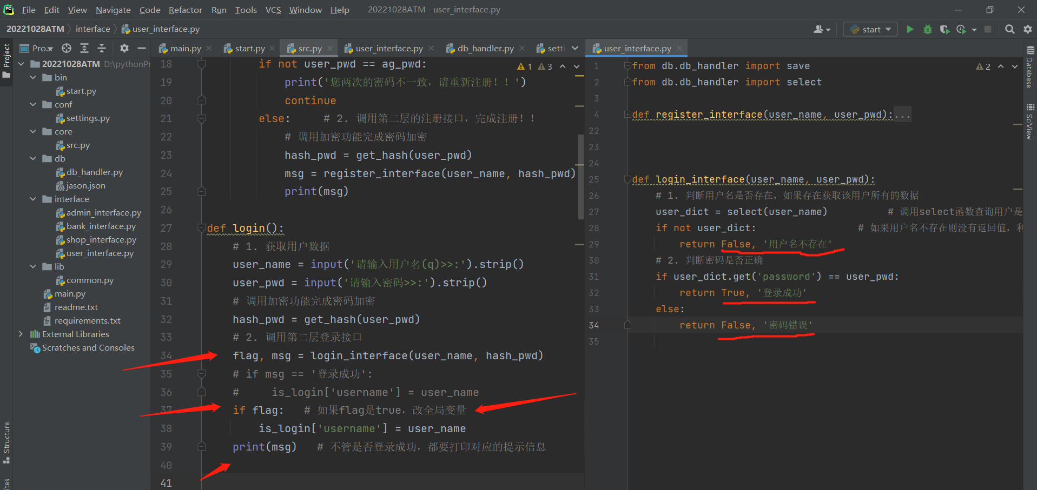
Task: Click the left editor vertical scrollbar
Action: [x=581, y=178]
